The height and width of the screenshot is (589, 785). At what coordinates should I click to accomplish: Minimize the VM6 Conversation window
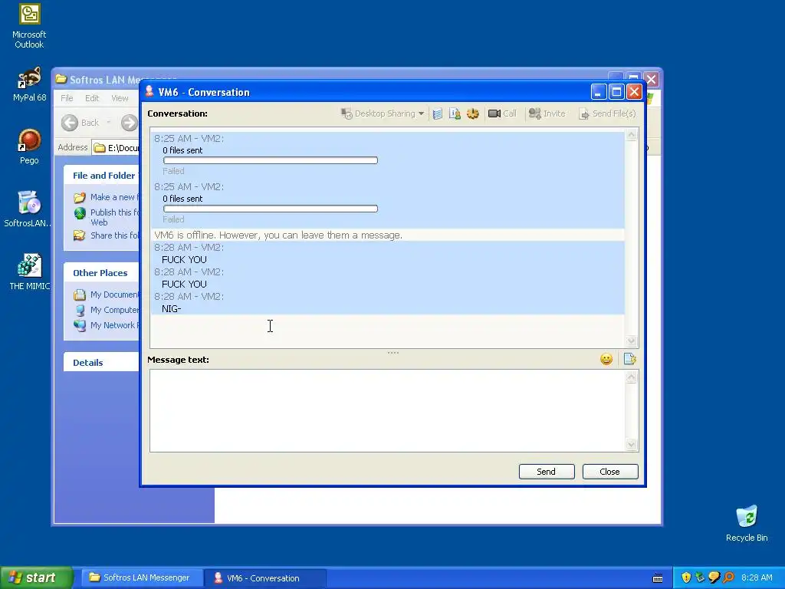[x=598, y=92]
